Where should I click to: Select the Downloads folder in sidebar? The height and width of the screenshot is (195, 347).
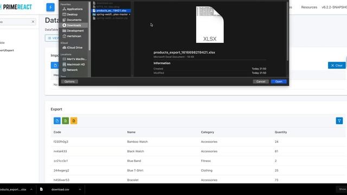74,25
